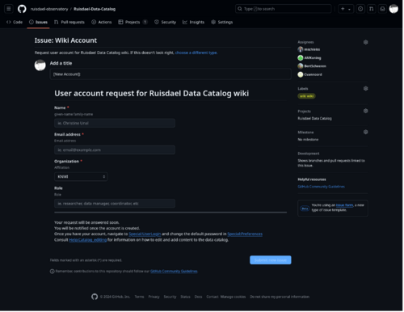Edit Projects using the gear icon
This screenshot has width=404, height=312.
point(365,111)
